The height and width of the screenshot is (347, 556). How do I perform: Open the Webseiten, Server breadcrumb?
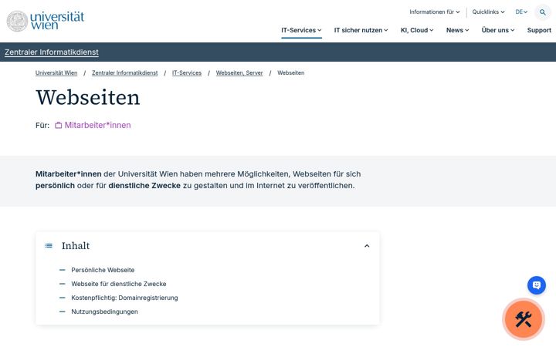pyautogui.click(x=239, y=73)
